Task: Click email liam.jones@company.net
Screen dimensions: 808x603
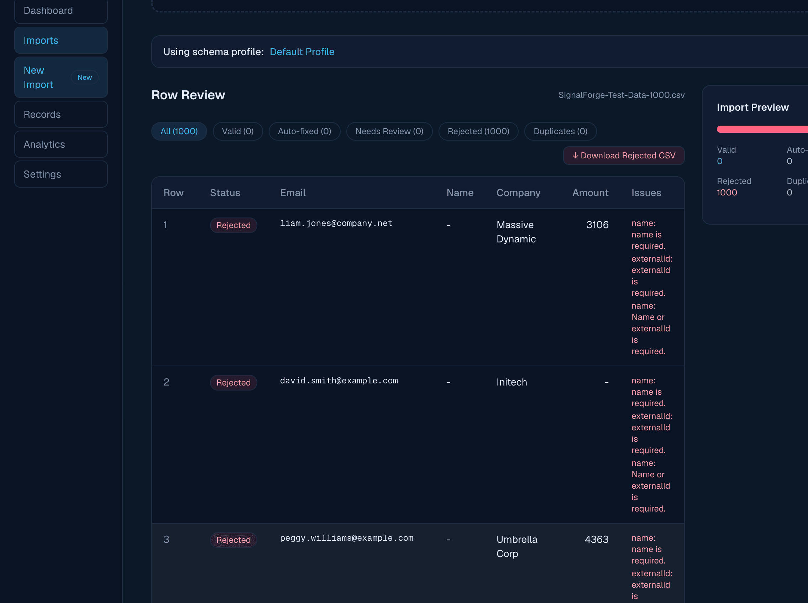Action: [x=336, y=224]
